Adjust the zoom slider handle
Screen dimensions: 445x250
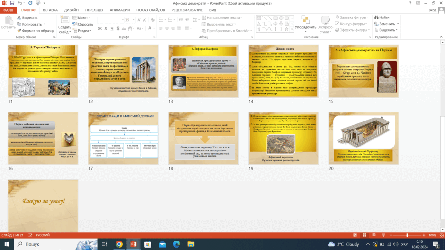click(407, 235)
